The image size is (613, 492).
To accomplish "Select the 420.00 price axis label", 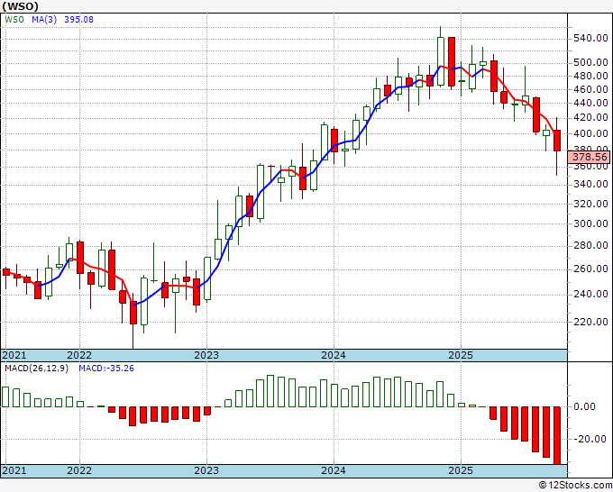I will pyautogui.click(x=590, y=118).
